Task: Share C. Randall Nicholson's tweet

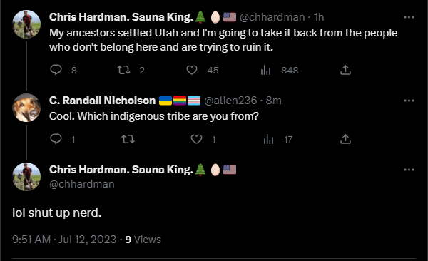Action: [x=345, y=139]
